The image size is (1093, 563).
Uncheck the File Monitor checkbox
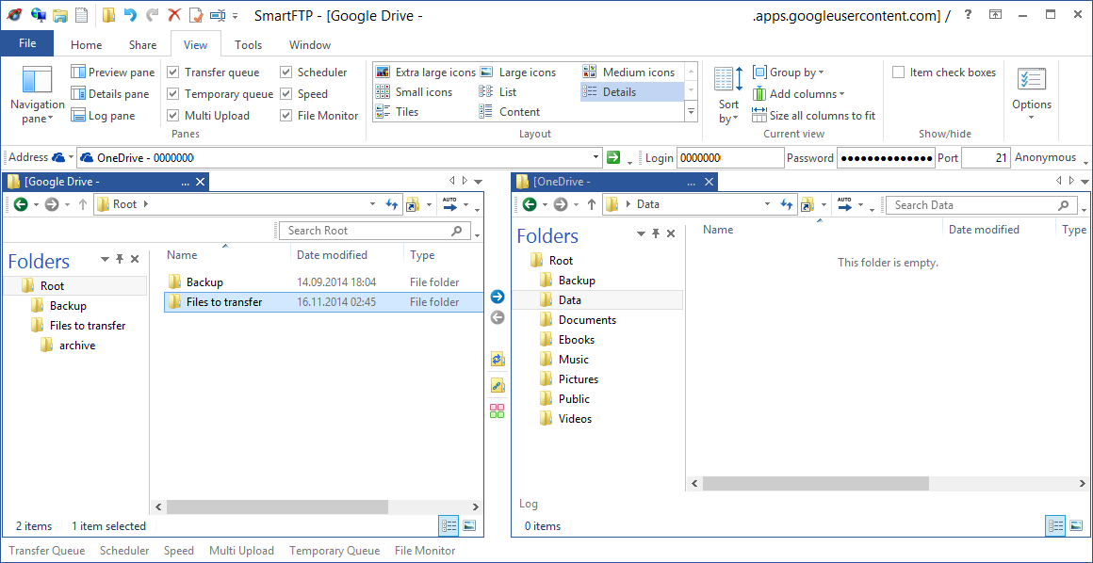click(x=286, y=116)
